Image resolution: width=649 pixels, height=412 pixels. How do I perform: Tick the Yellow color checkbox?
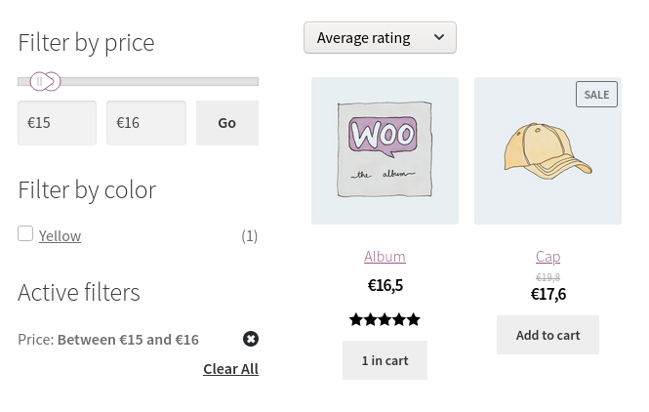25,233
